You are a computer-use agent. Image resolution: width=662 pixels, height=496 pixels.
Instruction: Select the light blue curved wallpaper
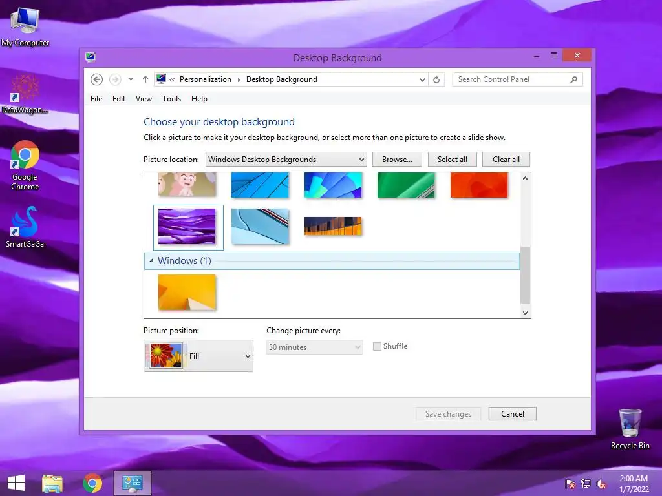tap(260, 227)
